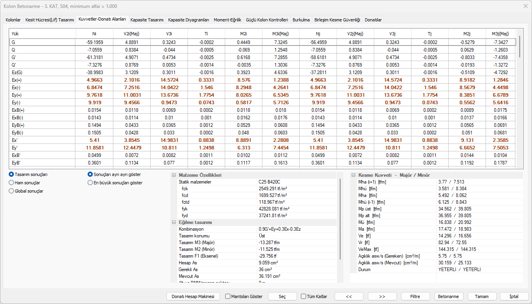Open the Donatılar tab
The height and width of the screenshot is (304, 532).
373,20
